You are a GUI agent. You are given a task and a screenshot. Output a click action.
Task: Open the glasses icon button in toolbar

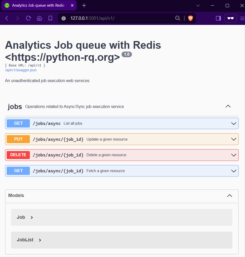tap(231, 18)
